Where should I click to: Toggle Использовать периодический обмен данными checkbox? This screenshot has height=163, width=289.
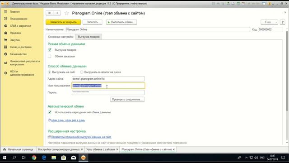pyautogui.click(x=50, y=112)
